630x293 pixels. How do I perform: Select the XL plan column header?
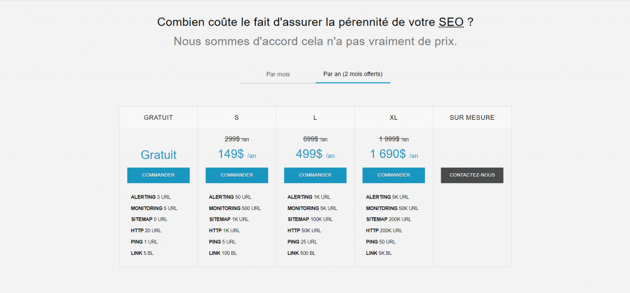(x=394, y=117)
